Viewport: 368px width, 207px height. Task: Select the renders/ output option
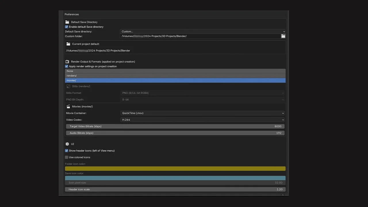pyautogui.click(x=175, y=75)
